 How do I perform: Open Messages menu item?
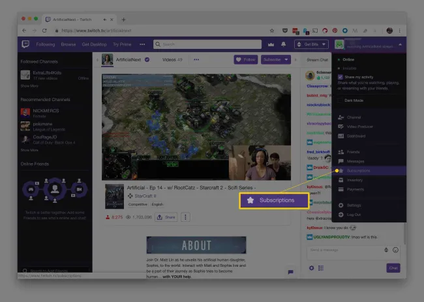[x=369, y=161]
